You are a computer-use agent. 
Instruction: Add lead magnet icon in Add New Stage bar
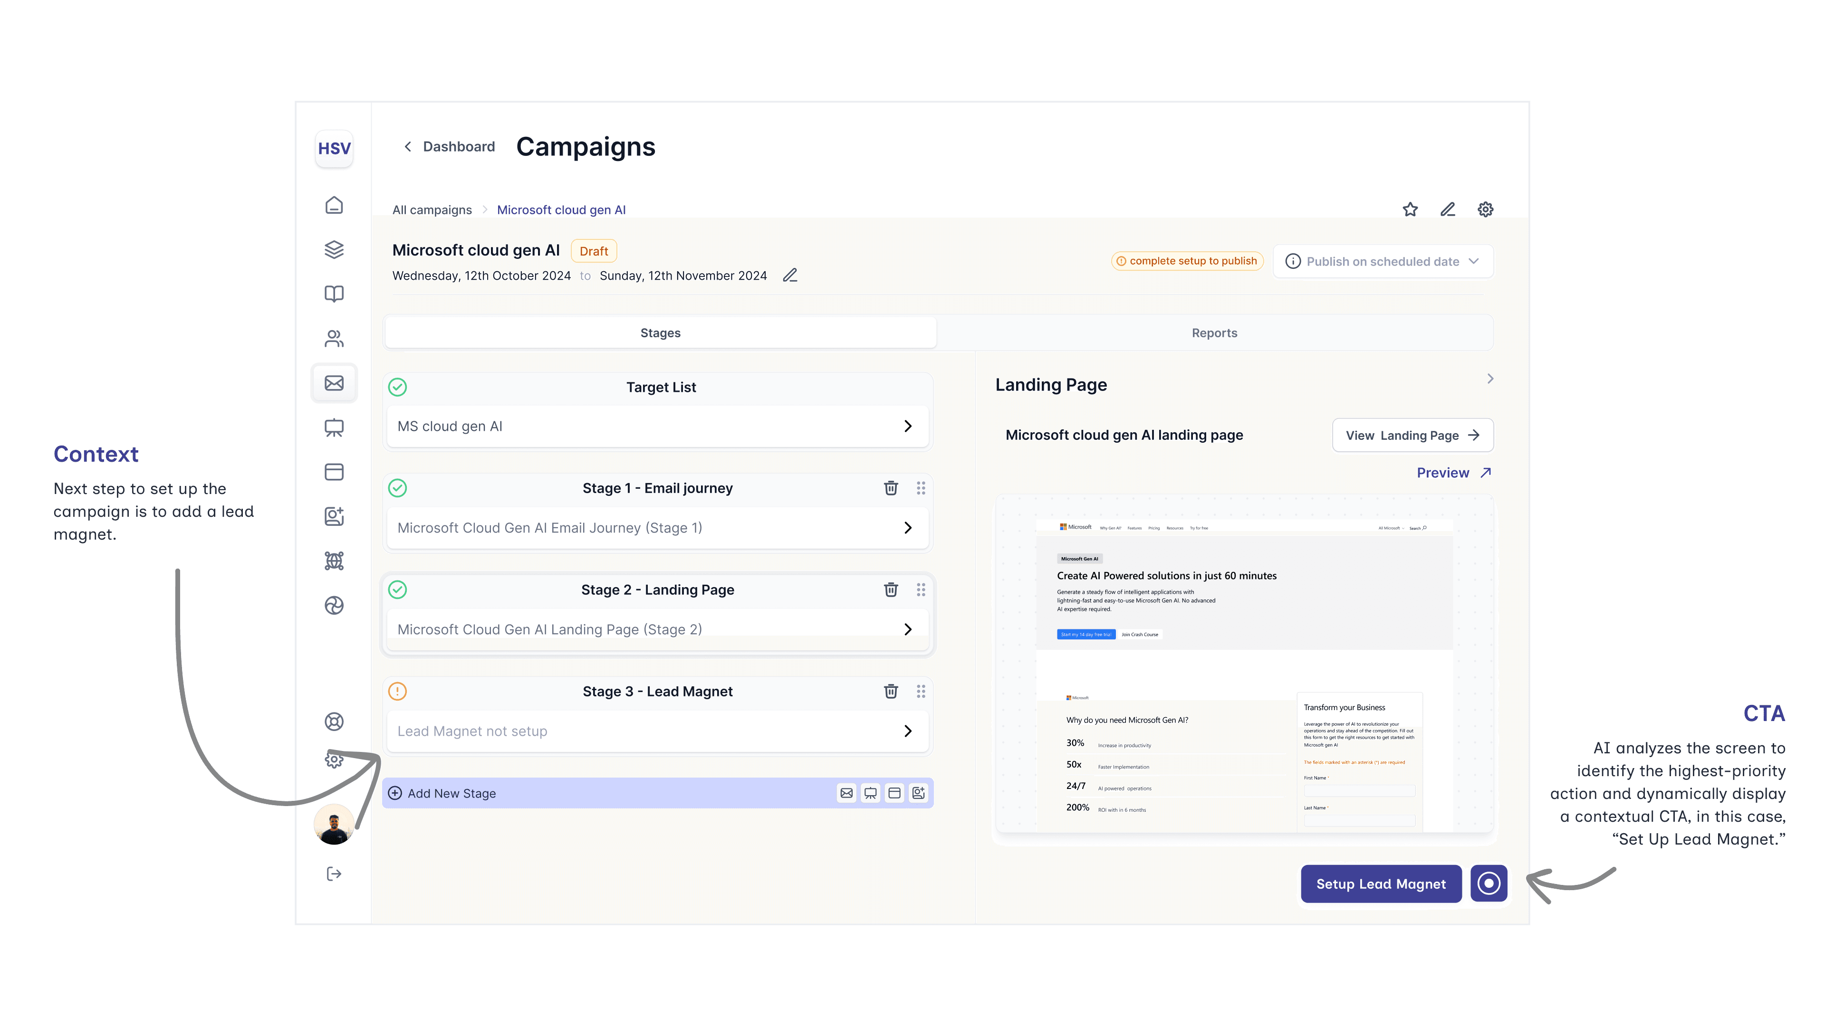point(918,793)
